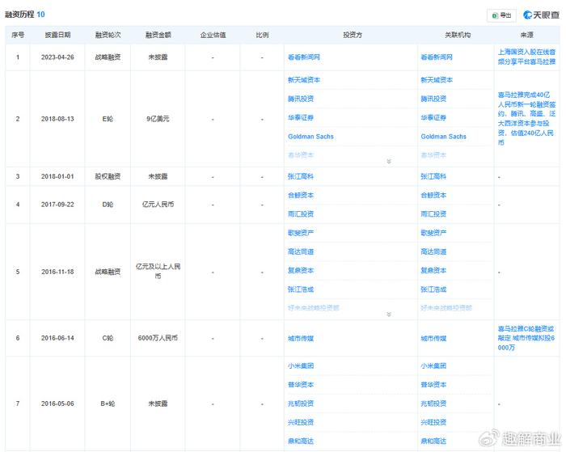Click the 导出 export button
The height and width of the screenshot is (452, 566).
coord(501,15)
